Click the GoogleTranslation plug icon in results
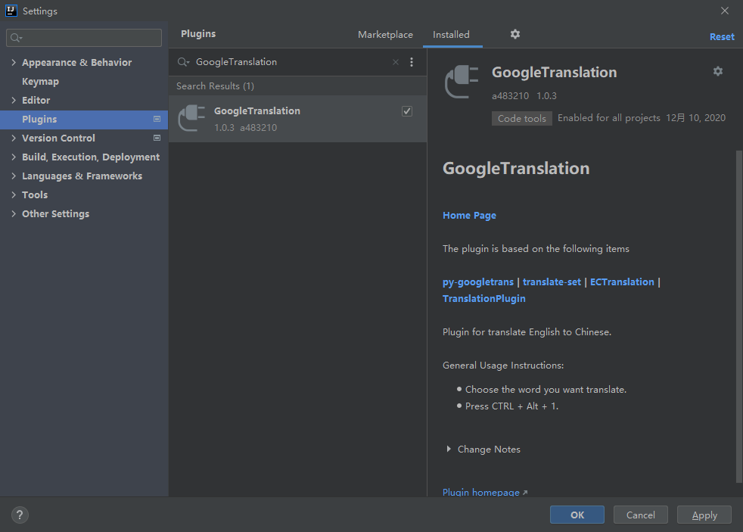Screen dimensions: 743x532 click(x=191, y=118)
